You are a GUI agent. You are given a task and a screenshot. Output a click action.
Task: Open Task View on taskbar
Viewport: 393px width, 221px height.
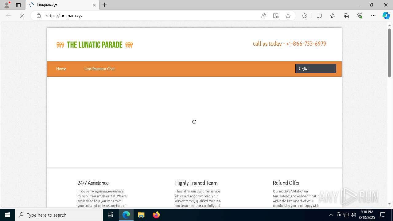111,215
